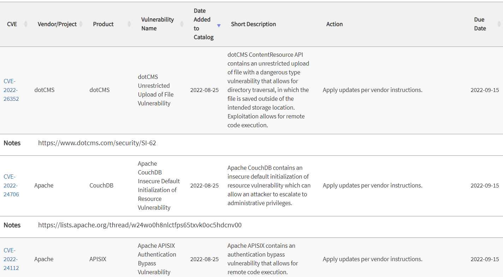Click the APISIX product cell
Image resolution: width=503 pixels, height=277 pixels.
[98, 259]
